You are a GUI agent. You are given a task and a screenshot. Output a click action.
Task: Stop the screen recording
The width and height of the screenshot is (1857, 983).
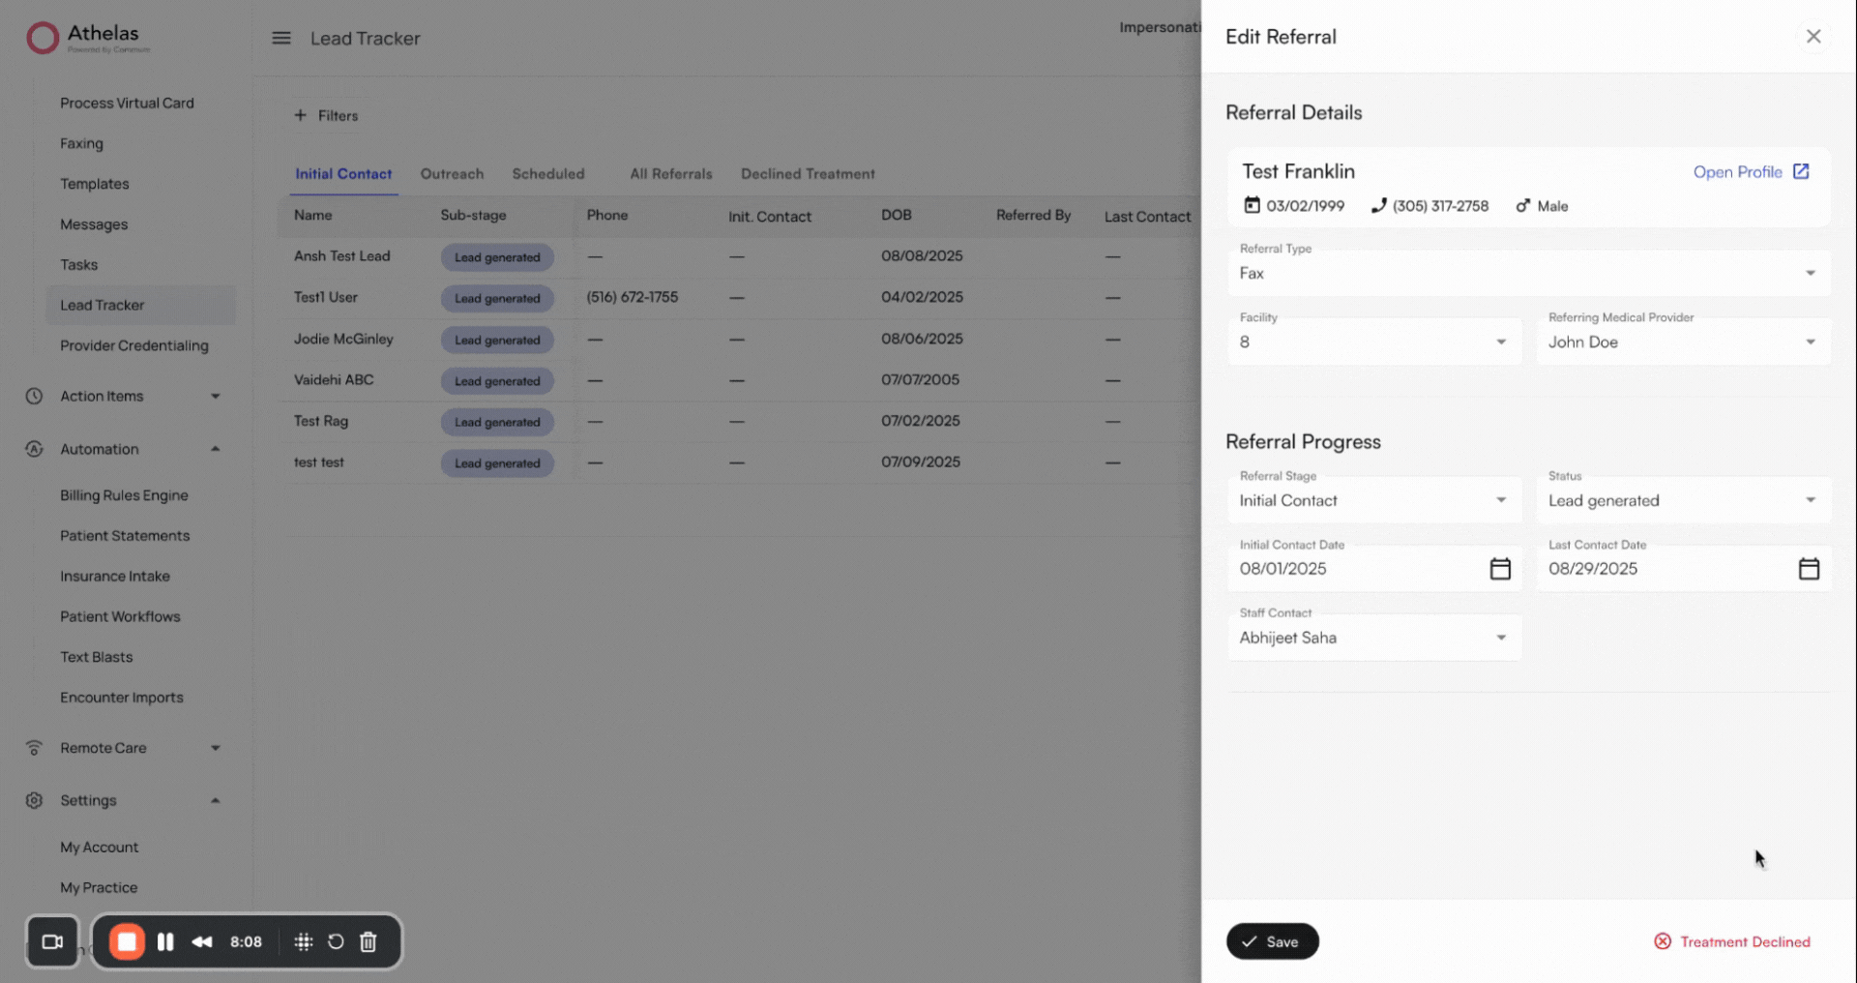127,941
